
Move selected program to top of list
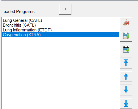click(126, 63)
